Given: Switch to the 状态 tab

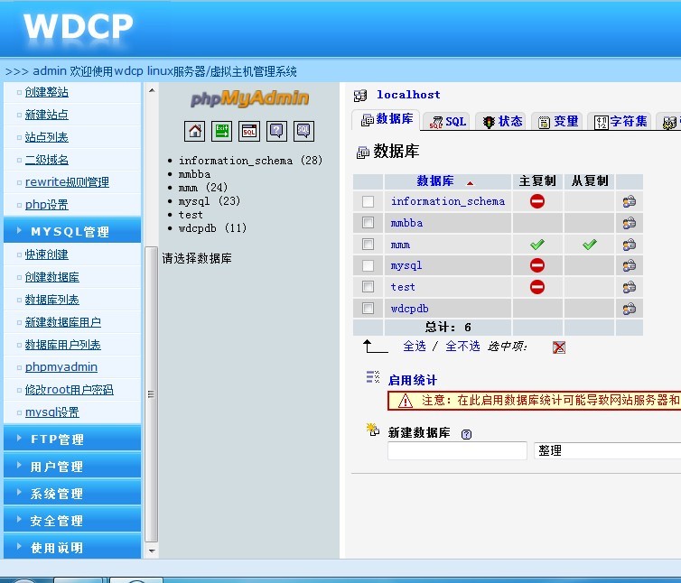Looking at the screenshot, I should [501, 122].
